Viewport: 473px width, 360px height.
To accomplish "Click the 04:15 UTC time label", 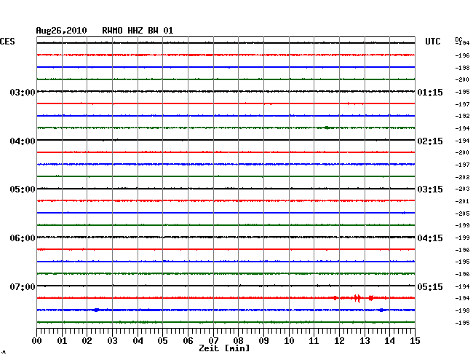I will (x=430, y=238).
